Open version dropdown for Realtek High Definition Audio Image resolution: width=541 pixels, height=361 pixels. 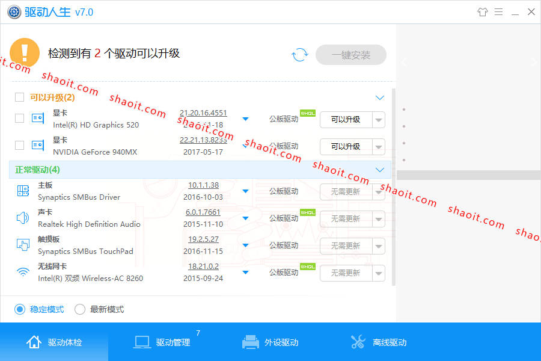[x=245, y=218]
